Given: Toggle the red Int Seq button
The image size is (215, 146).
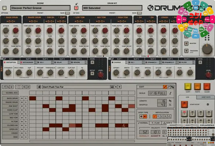Looking at the screenshot, I should coord(76,8).
